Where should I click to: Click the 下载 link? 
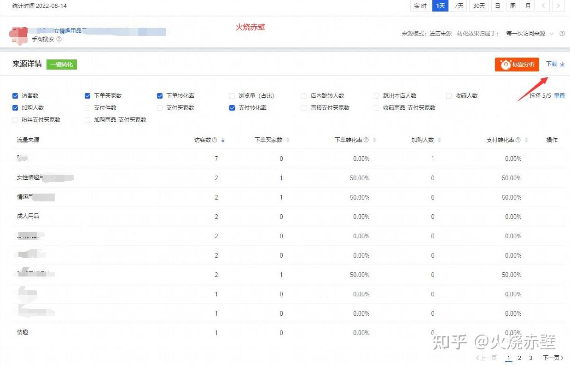point(552,65)
